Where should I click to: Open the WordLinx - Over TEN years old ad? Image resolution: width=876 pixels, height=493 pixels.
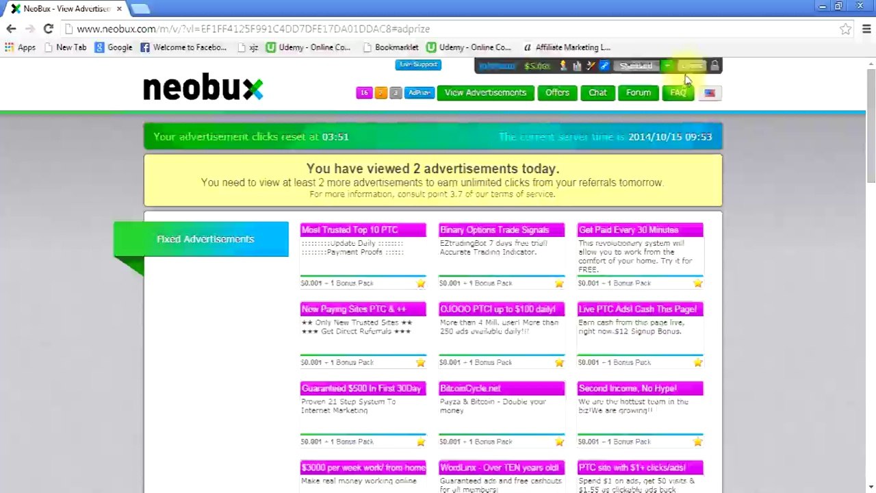pyautogui.click(x=502, y=468)
